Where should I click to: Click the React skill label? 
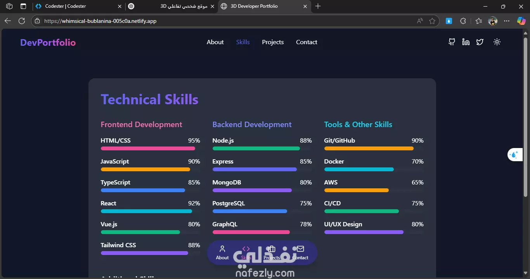tap(108, 203)
